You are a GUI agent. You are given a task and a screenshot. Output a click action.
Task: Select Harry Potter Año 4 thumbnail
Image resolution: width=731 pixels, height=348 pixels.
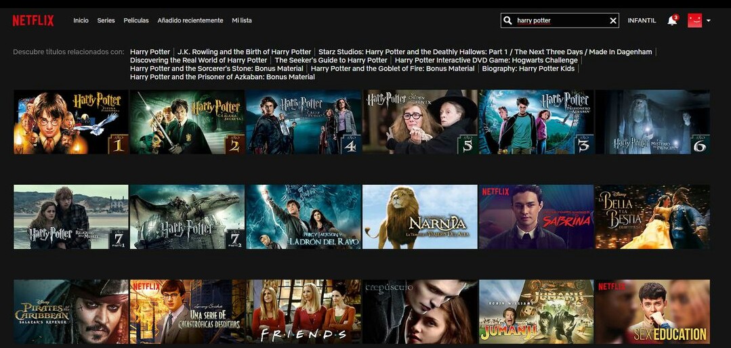click(304, 122)
